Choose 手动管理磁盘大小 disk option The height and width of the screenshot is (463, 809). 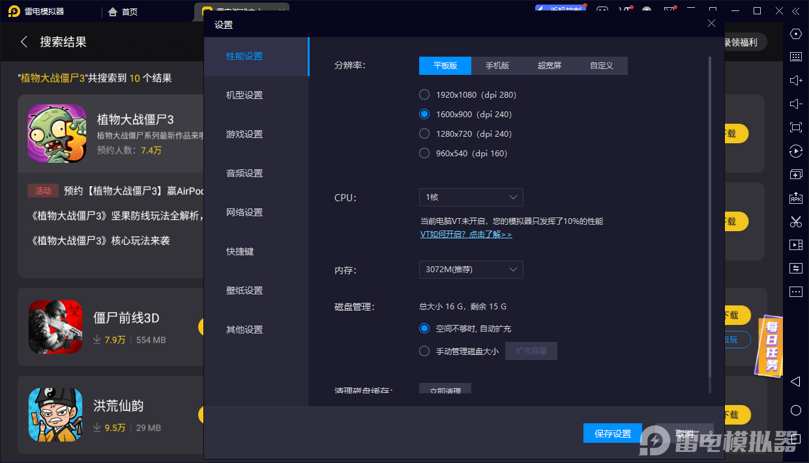tap(424, 352)
